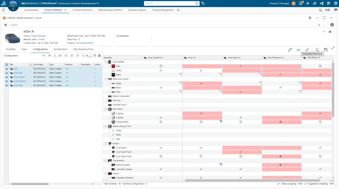Click the Beige seat cover swatch
The image size is (339, 189).
pos(113,83)
